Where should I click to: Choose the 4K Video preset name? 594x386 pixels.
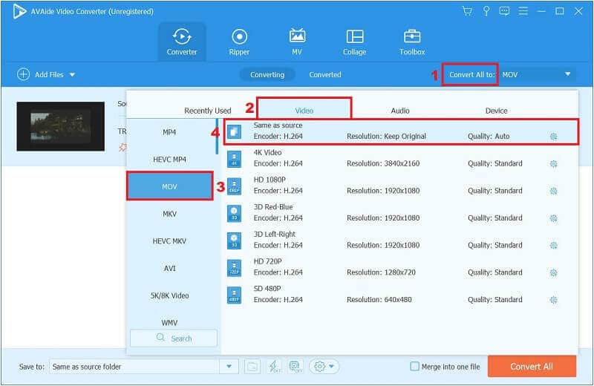pos(267,153)
